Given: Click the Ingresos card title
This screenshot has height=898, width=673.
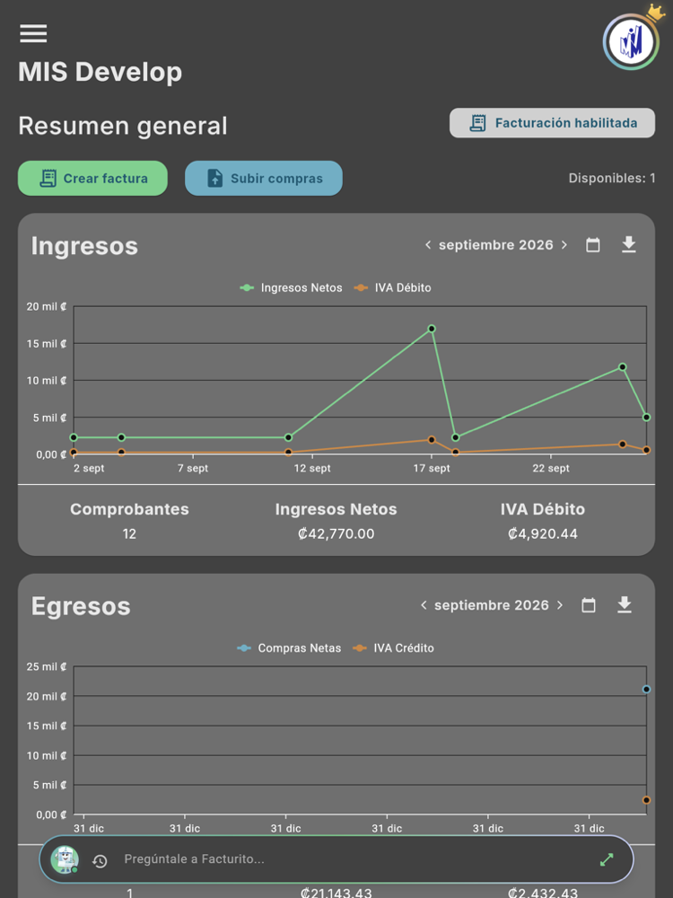Looking at the screenshot, I should [84, 246].
